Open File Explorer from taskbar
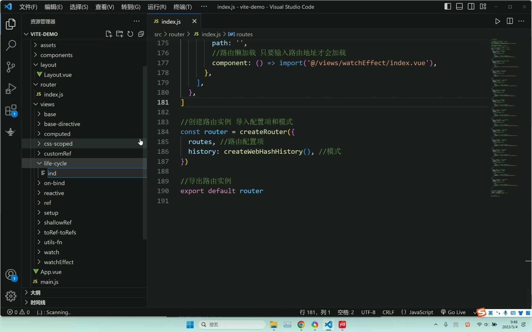 click(273, 325)
